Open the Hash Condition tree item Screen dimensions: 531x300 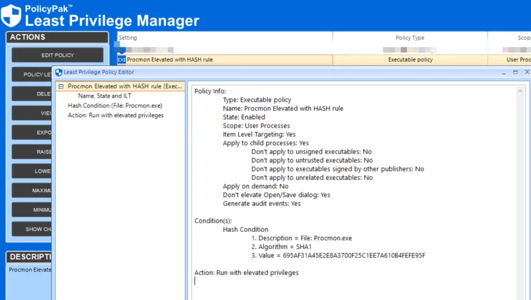point(115,106)
